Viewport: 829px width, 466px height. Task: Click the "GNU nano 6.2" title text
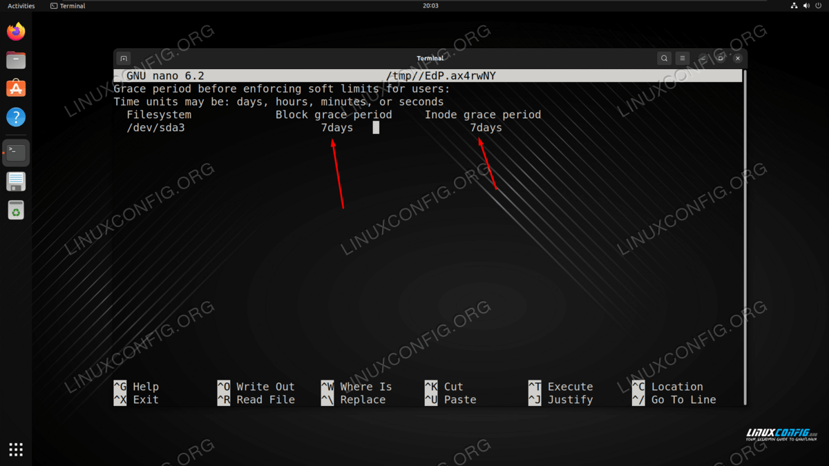[x=165, y=76]
